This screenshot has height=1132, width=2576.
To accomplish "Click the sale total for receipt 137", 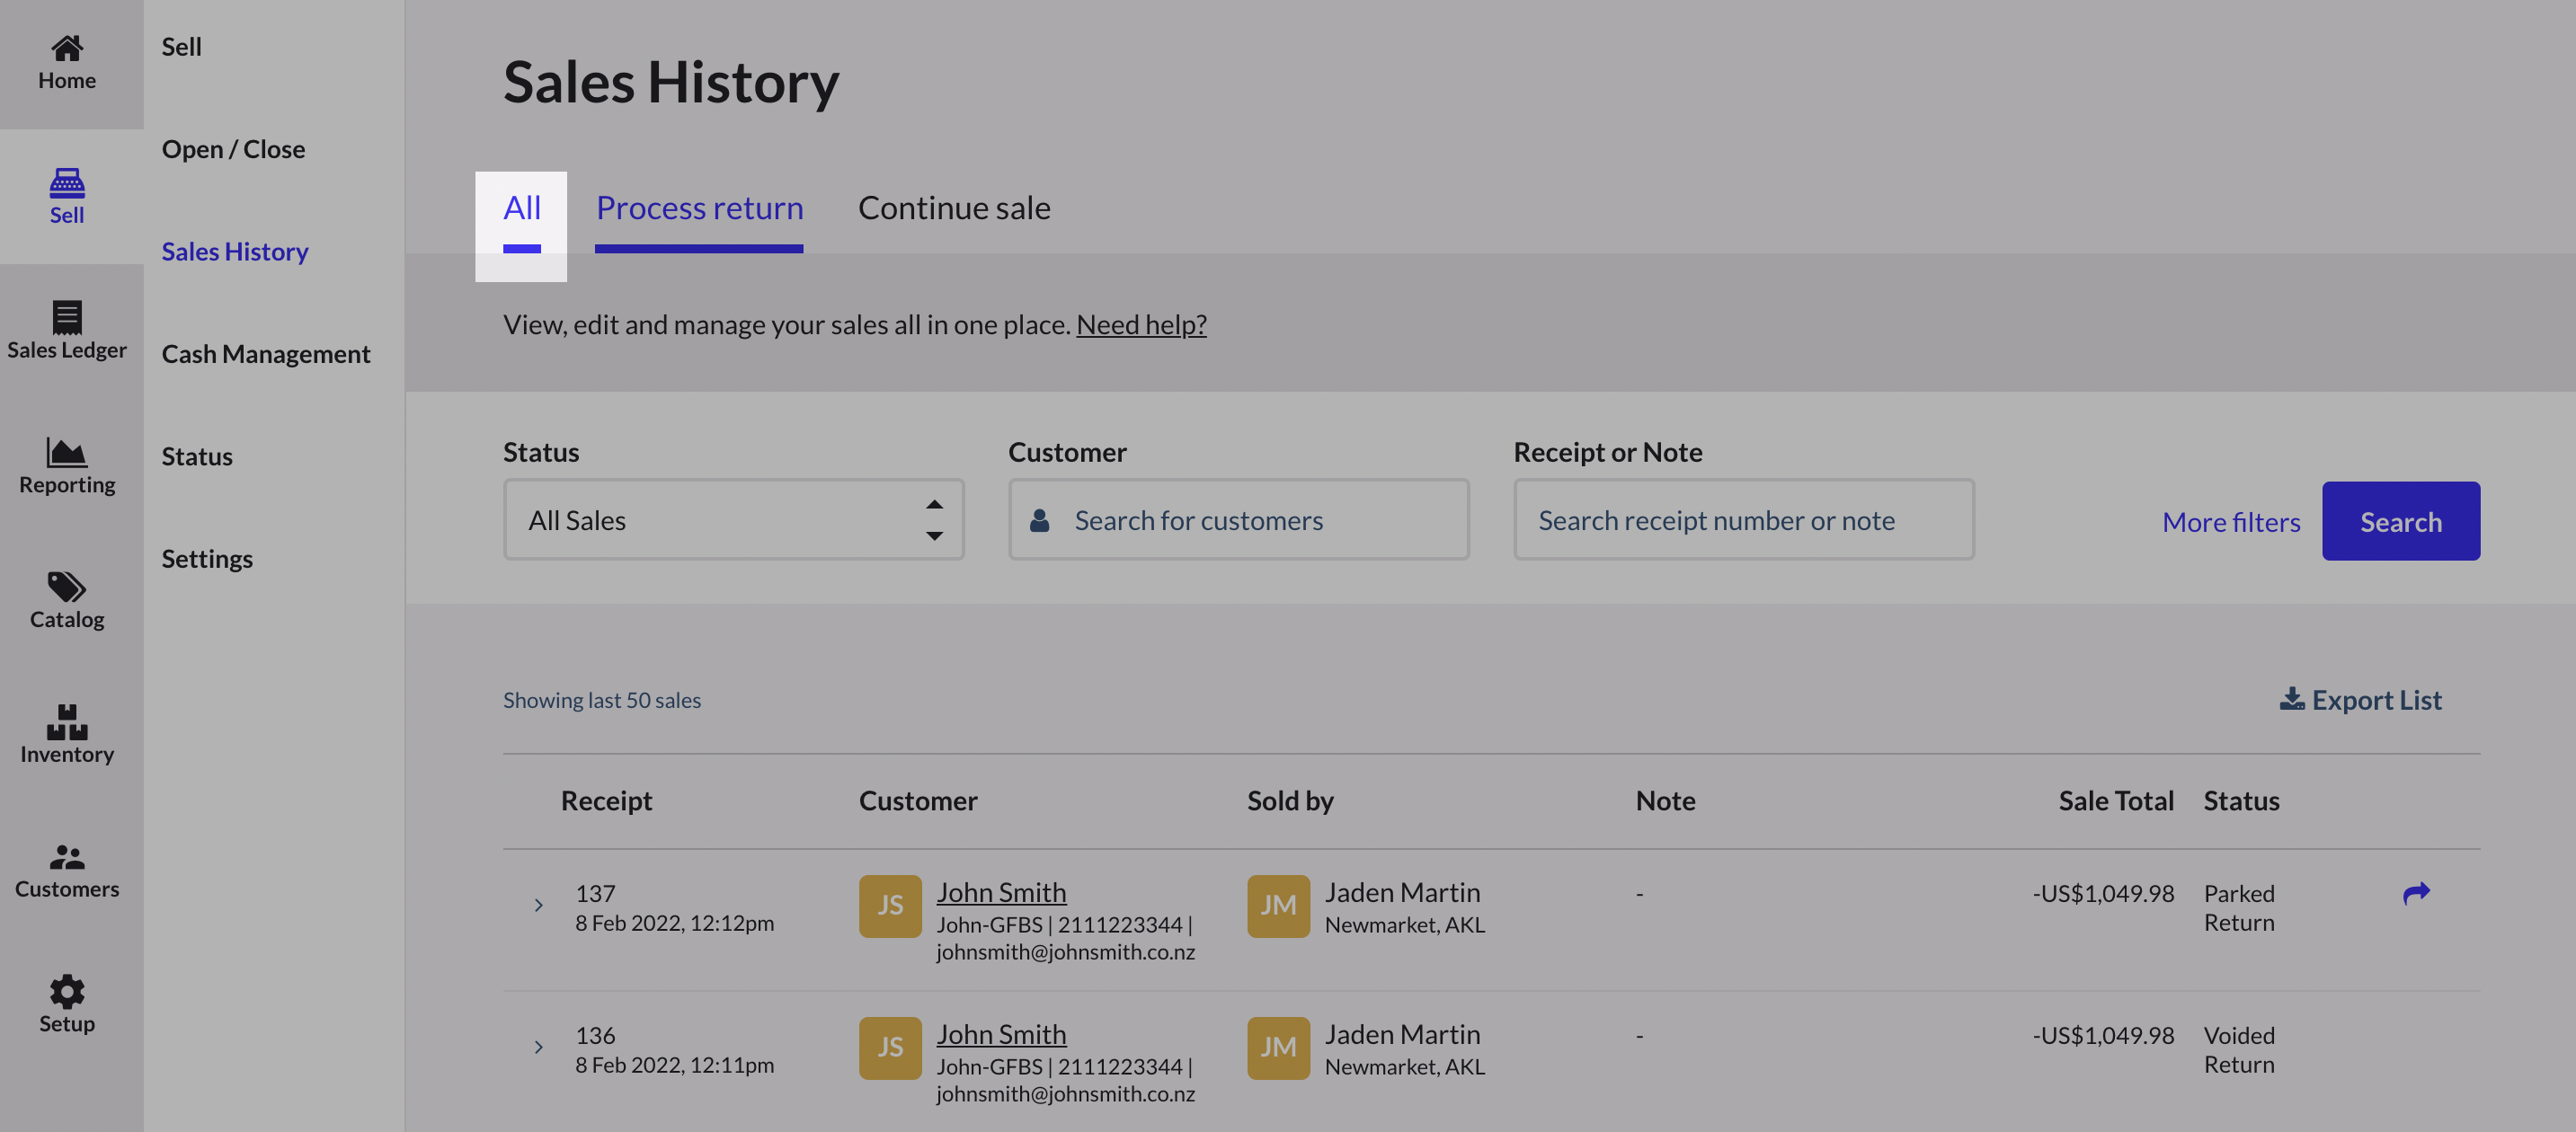I will pyautogui.click(x=2103, y=893).
